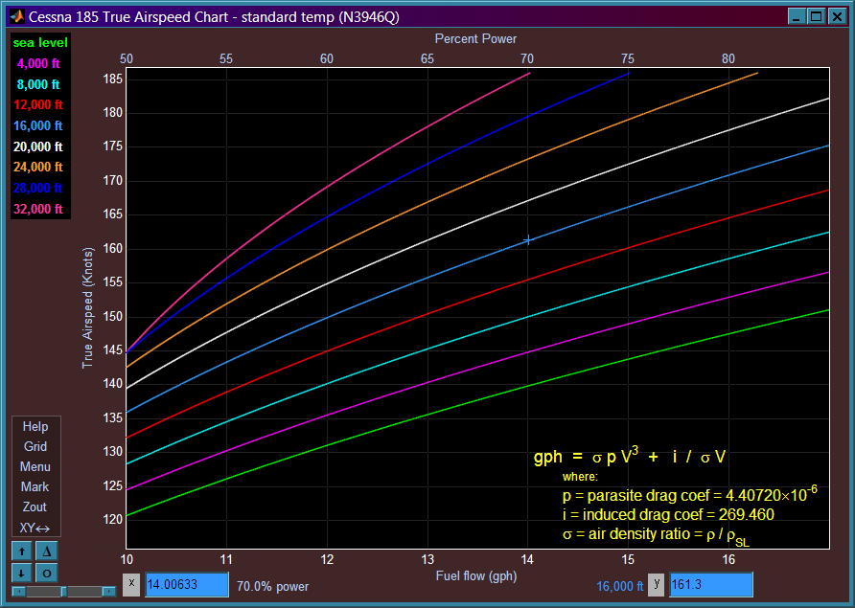Click the y value field 161.3

[x=710, y=585]
